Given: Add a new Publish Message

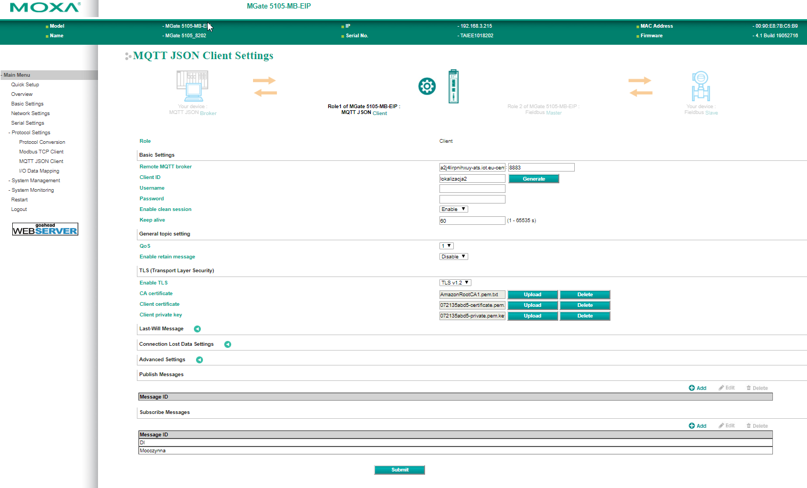Looking at the screenshot, I should point(697,388).
